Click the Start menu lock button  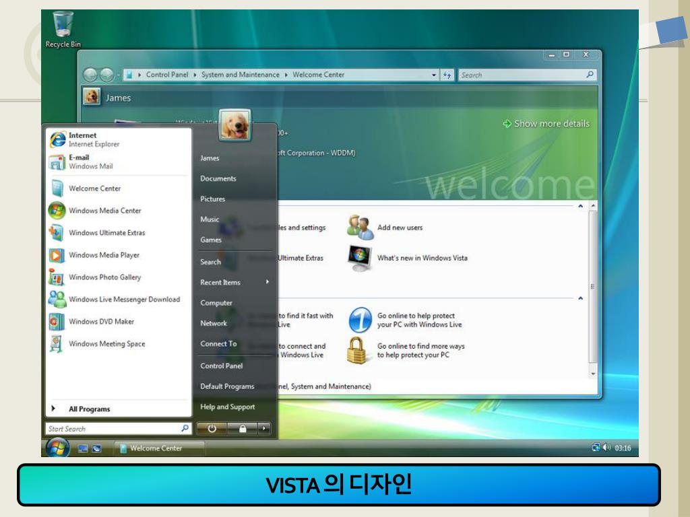242,428
